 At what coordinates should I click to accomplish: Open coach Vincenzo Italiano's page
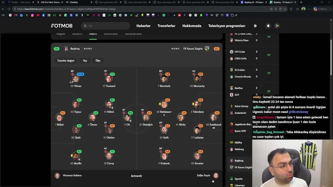pyautogui.click(x=68, y=176)
